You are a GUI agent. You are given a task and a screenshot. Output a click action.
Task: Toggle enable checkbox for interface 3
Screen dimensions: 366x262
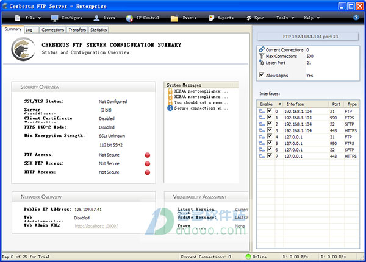pos(270,130)
